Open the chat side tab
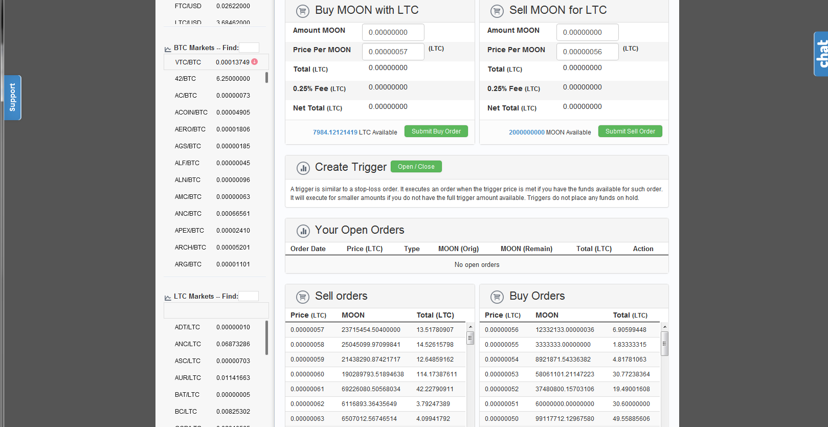This screenshot has height=427, width=828. pos(821,54)
